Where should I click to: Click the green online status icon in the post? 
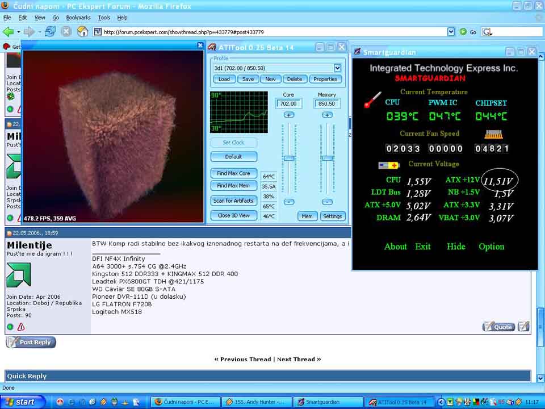(x=10, y=327)
